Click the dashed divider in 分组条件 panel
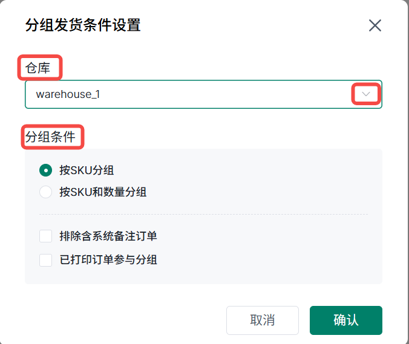 pyautogui.click(x=203, y=214)
